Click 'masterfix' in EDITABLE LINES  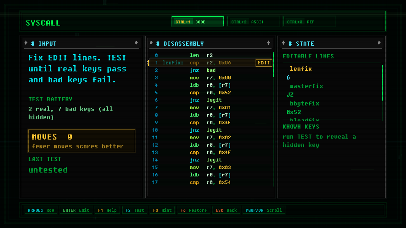306,86
